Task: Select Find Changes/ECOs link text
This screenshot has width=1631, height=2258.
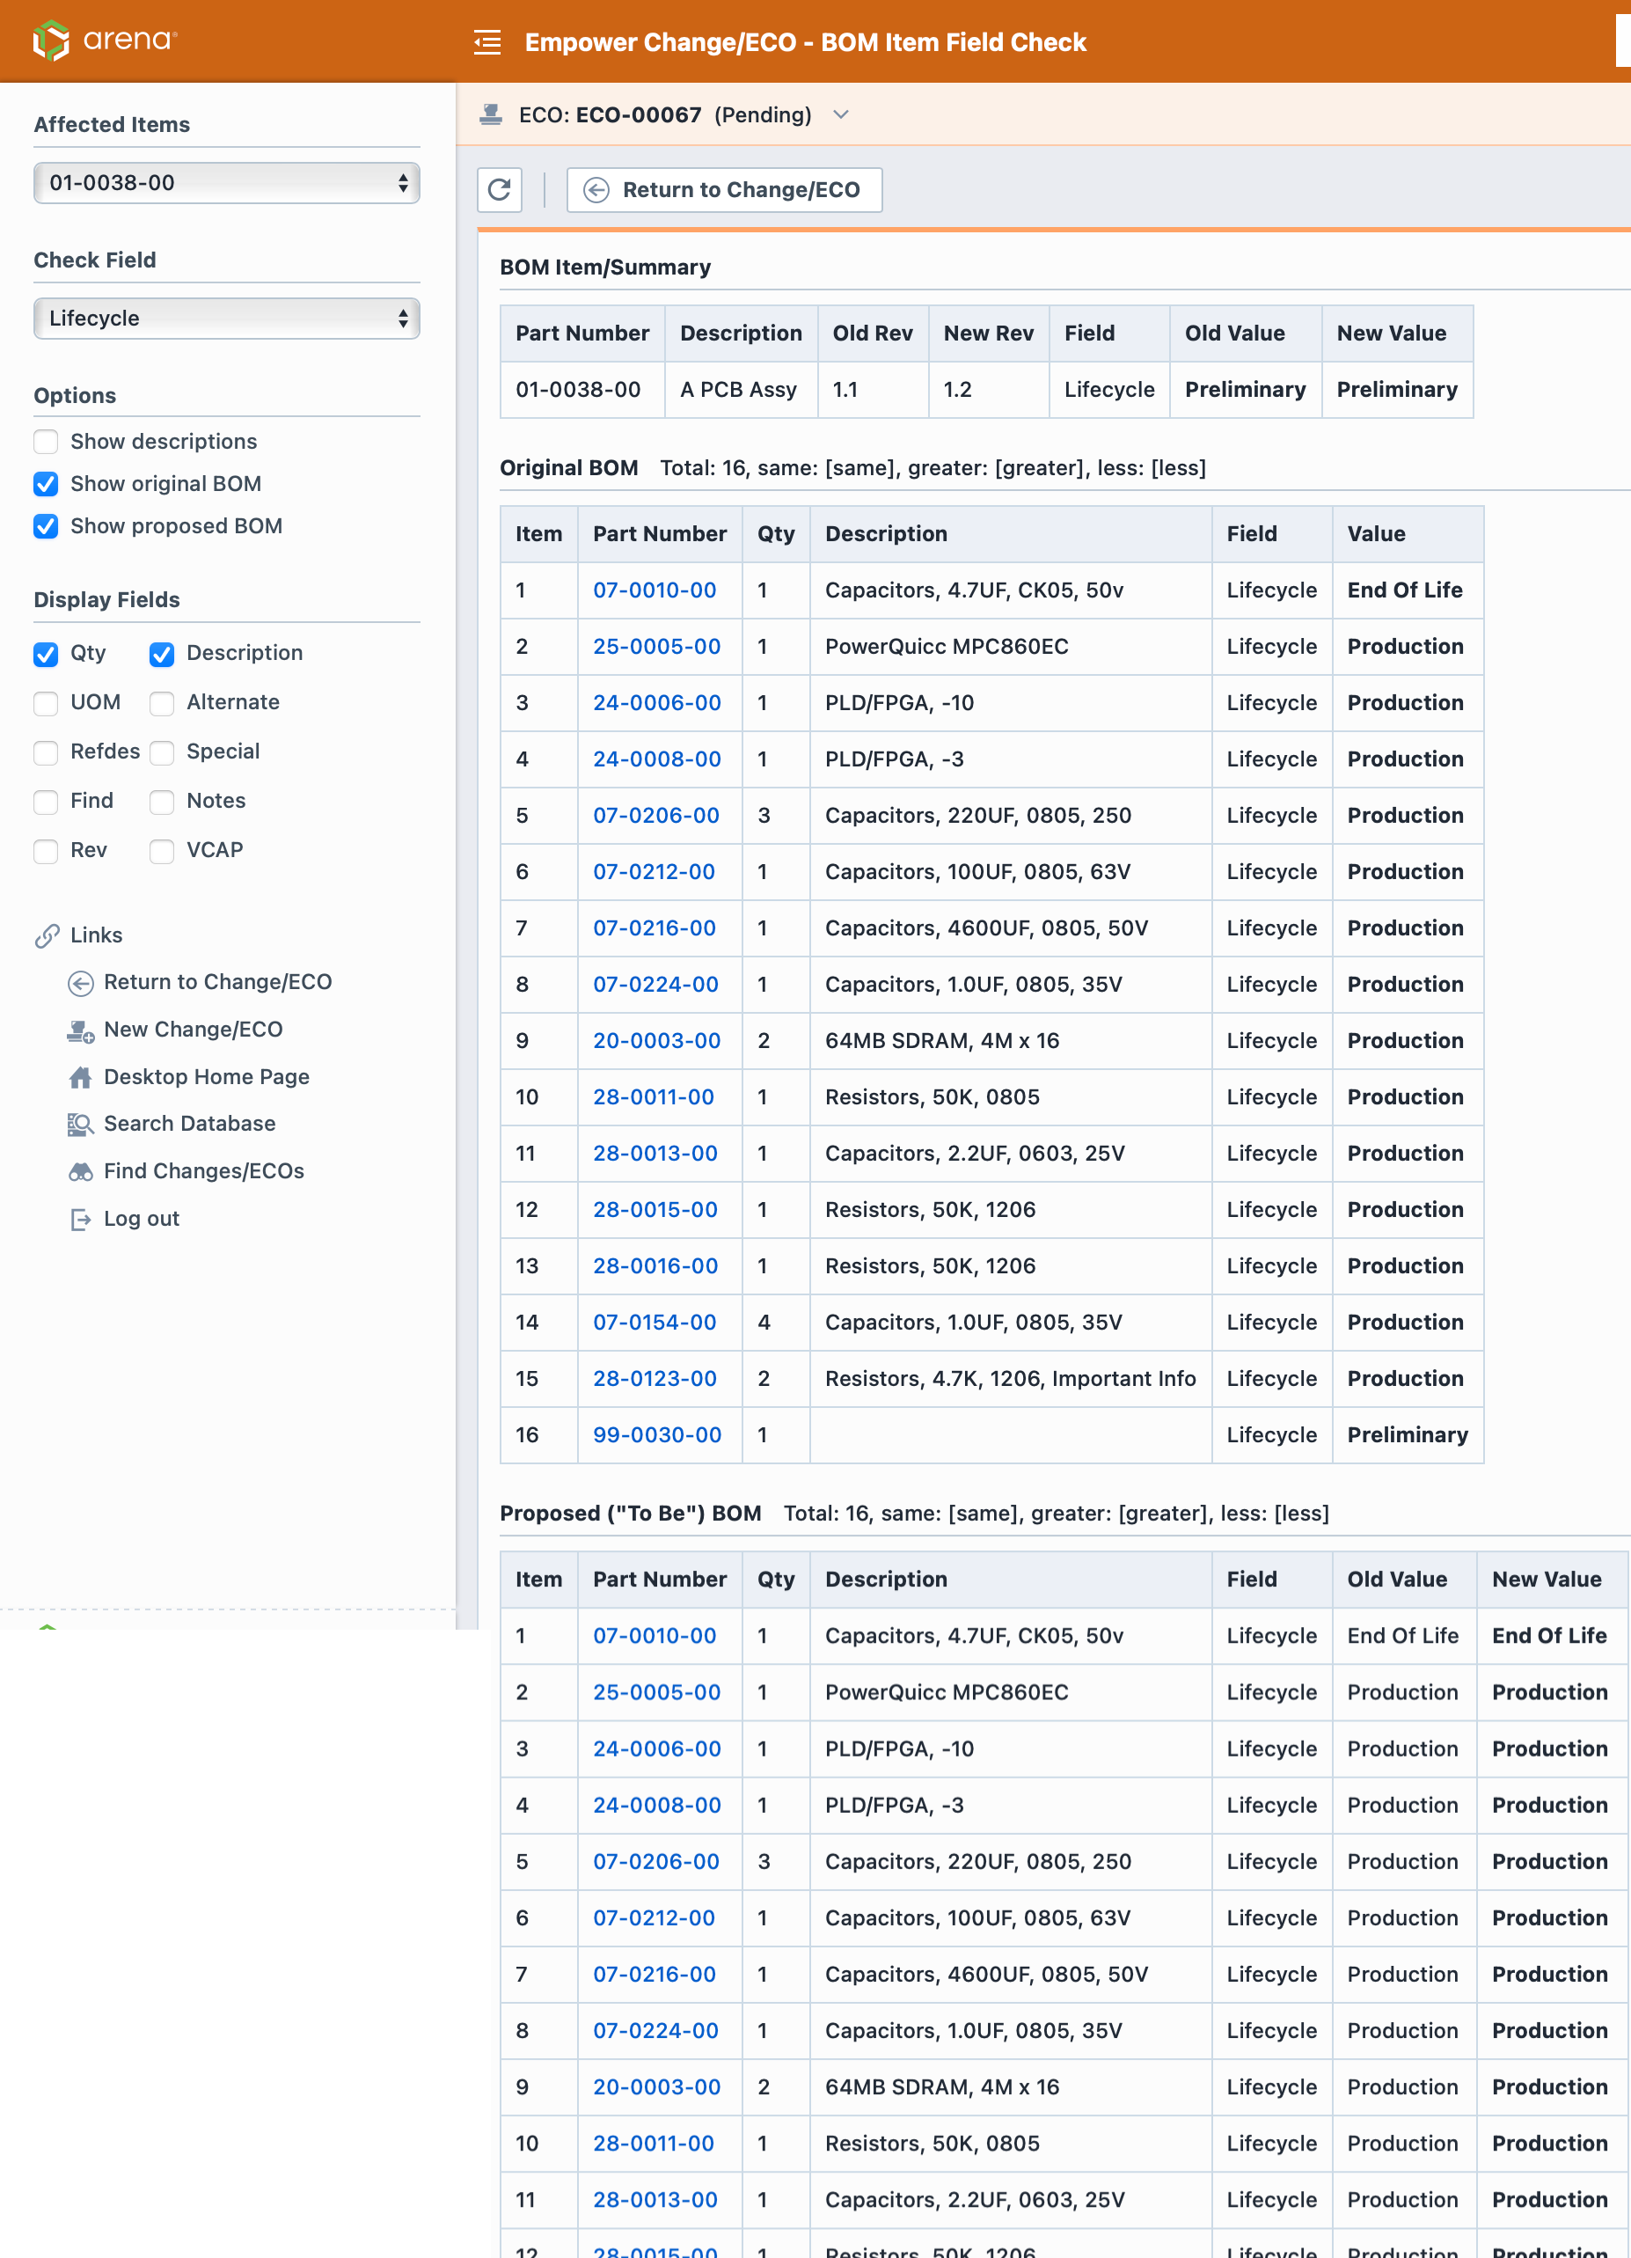Action: pyautogui.click(x=204, y=1171)
